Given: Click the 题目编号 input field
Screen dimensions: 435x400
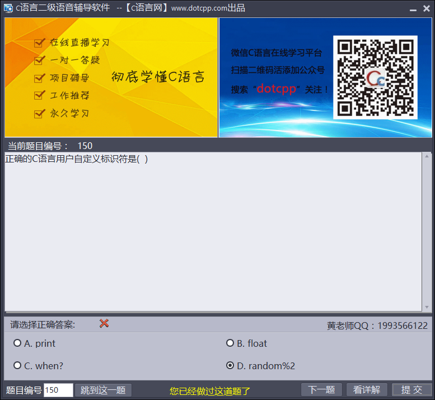Looking at the screenshot, I should pos(58,390).
